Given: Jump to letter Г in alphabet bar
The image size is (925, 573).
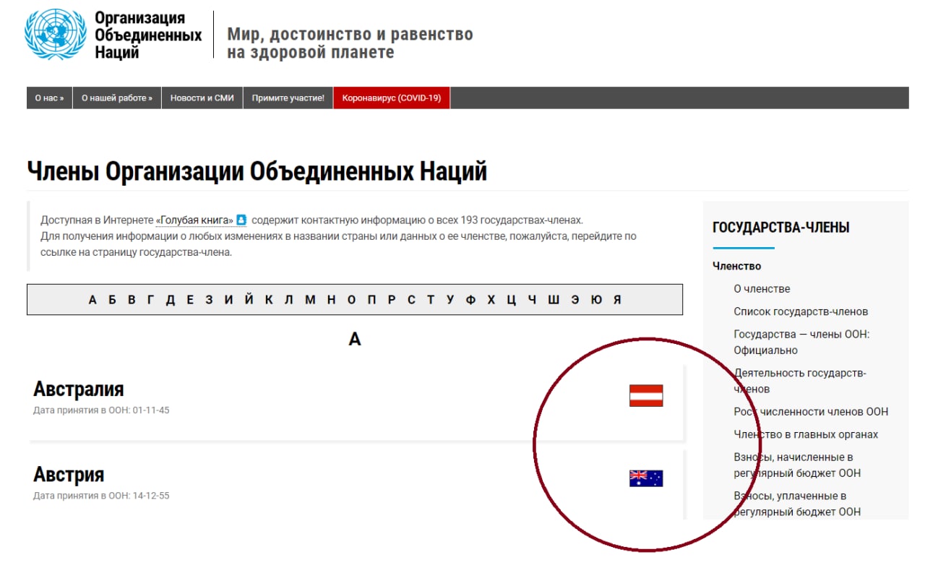Looking at the screenshot, I should [x=150, y=300].
